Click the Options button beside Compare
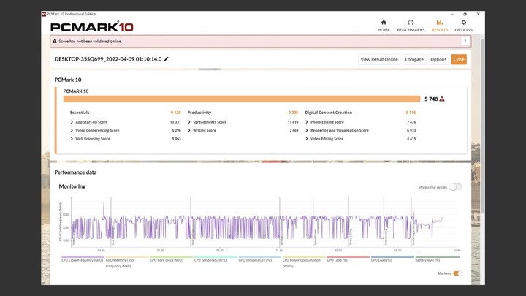The width and height of the screenshot is (526, 296). pos(438,59)
